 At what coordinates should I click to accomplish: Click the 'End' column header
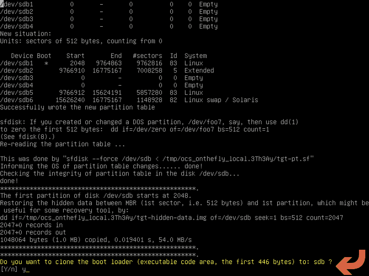coord(116,56)
